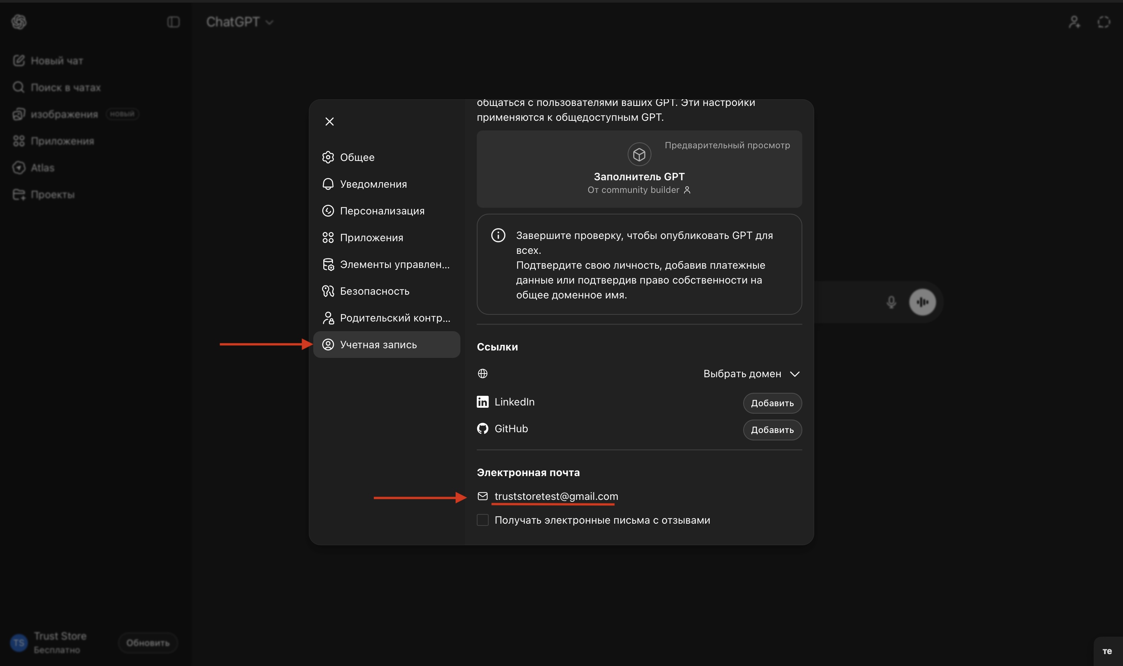Add a LinkedIn link with Добавить

point(772,403)
